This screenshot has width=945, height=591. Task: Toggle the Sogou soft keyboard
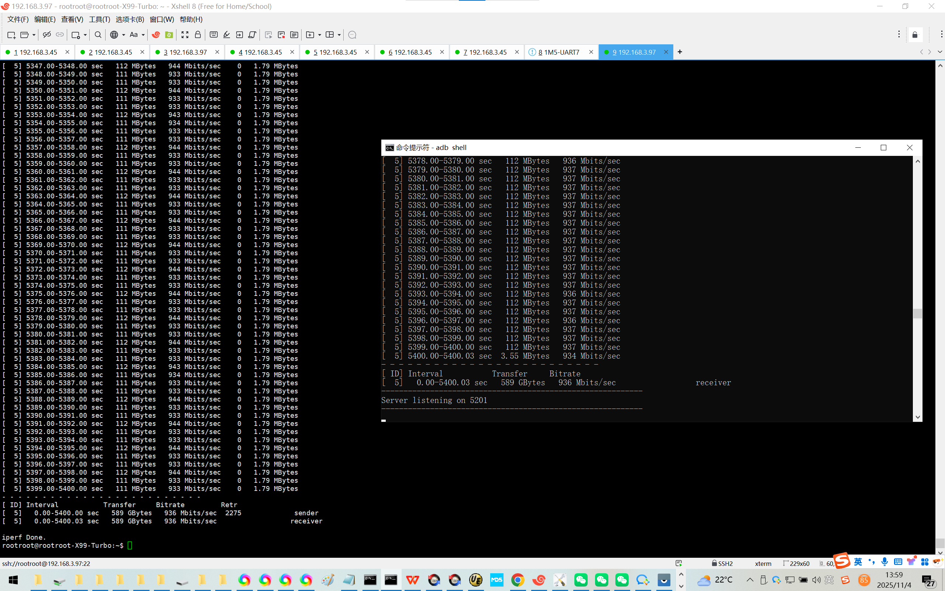(898, 562)
